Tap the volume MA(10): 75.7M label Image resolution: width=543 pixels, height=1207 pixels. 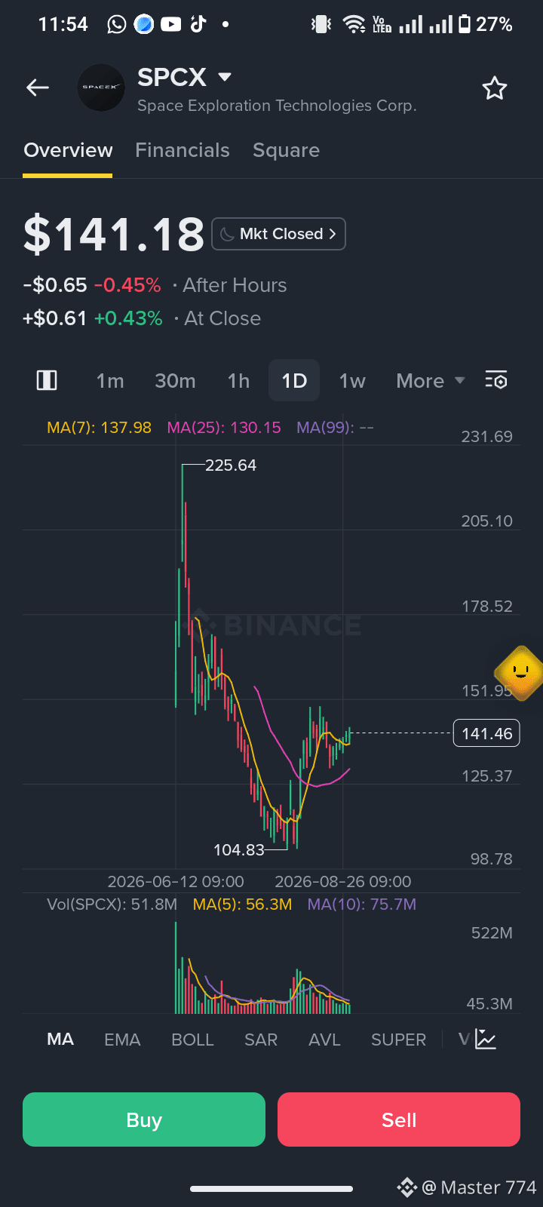point(362,904)
